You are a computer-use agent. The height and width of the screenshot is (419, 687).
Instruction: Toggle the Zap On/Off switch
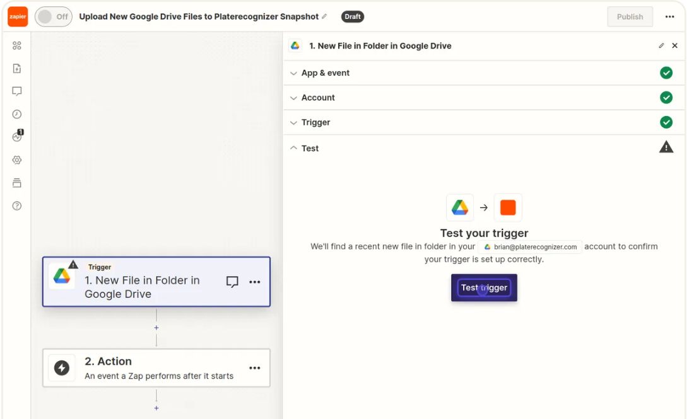(52, 17)
